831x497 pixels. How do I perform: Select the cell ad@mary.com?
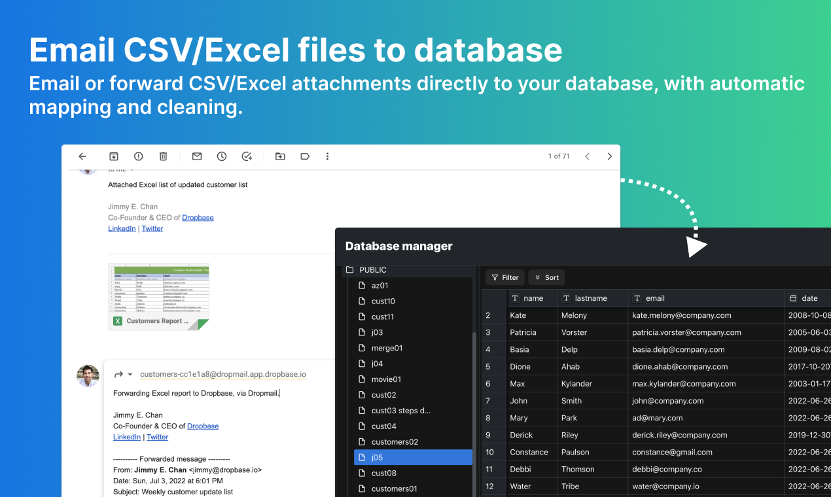pyautogui.click(x=706, y=418)
